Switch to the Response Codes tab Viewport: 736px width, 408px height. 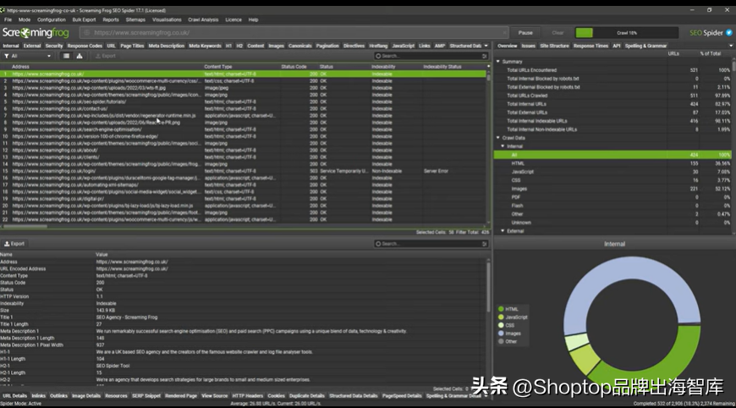point(85,46)
